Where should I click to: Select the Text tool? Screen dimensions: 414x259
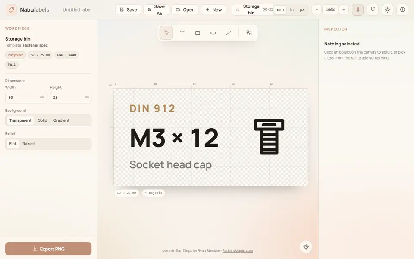182,33
